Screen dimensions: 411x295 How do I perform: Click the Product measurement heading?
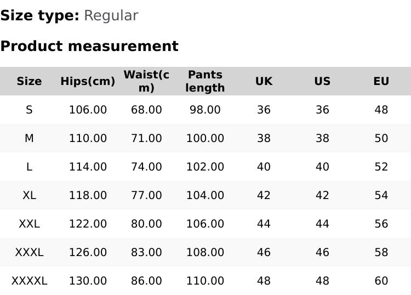click(89, 46)
